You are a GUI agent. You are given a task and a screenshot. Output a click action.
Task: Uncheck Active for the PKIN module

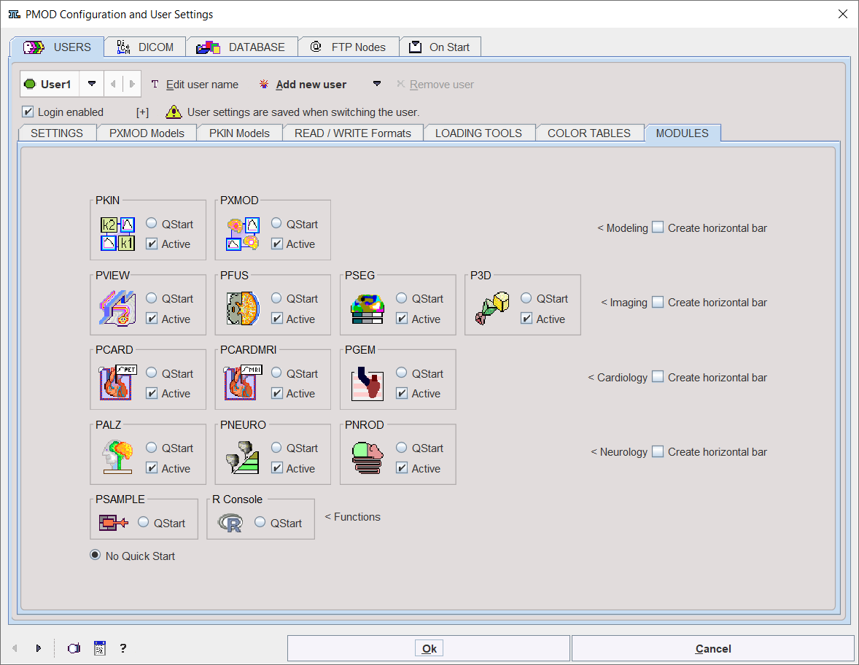pyautogui.click(x=152, y=244)
